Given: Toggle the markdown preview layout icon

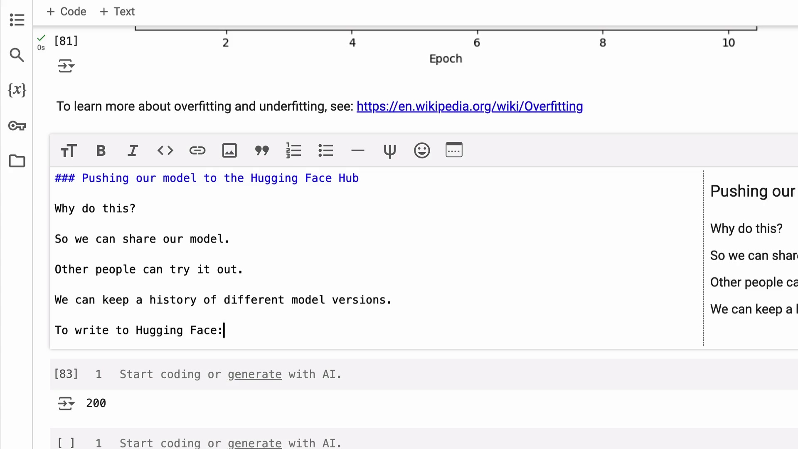Looking at the screenshot, I should tap(454, 150).
